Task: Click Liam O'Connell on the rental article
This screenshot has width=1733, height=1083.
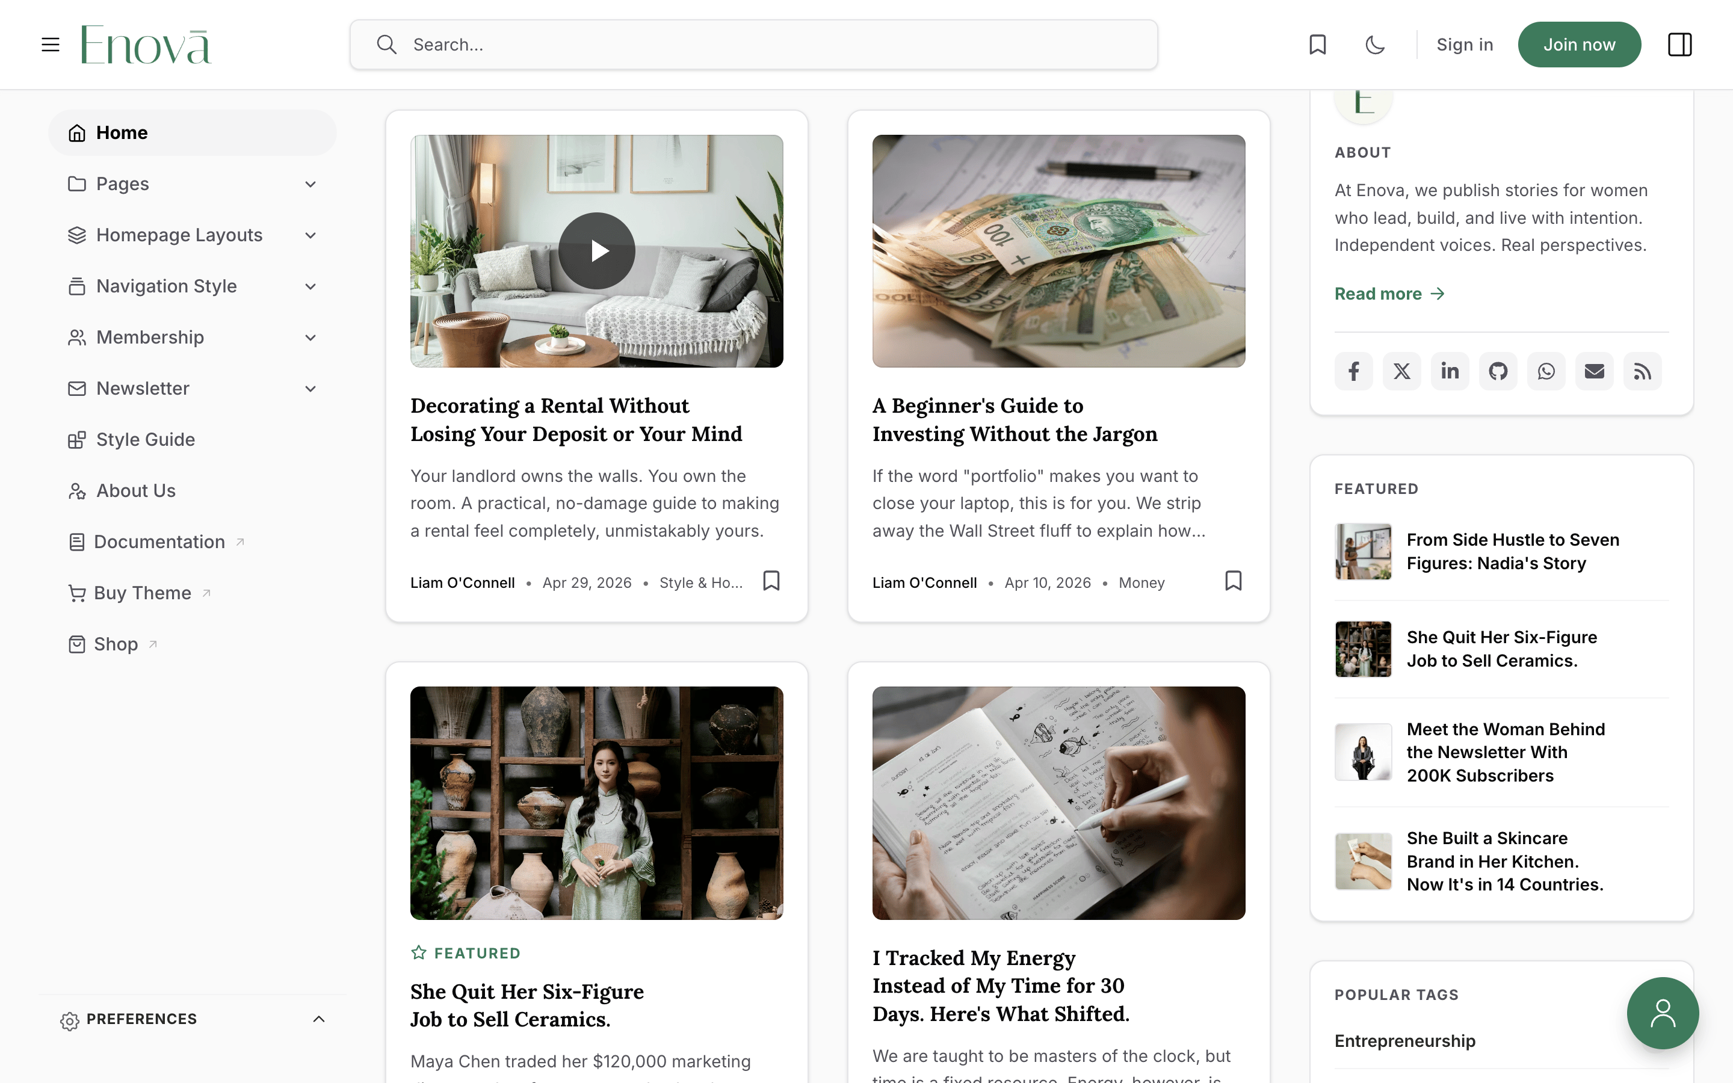Action: click(x=462, y=583)
